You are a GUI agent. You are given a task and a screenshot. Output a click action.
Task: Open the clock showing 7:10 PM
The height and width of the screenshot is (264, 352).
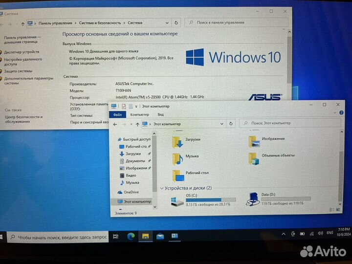coord(344,232)
